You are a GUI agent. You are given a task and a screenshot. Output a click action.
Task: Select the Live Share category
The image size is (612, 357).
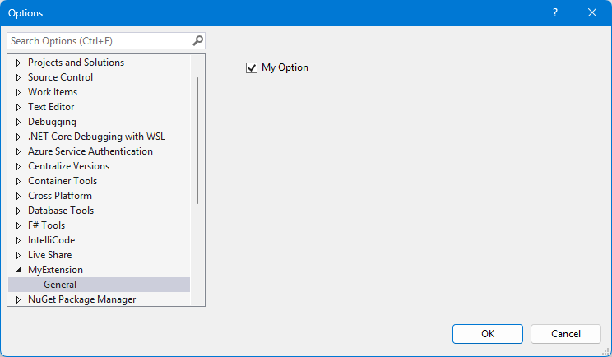click(x=49, y=255)
